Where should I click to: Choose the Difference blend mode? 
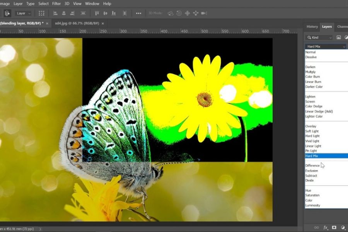click(312, 165)
